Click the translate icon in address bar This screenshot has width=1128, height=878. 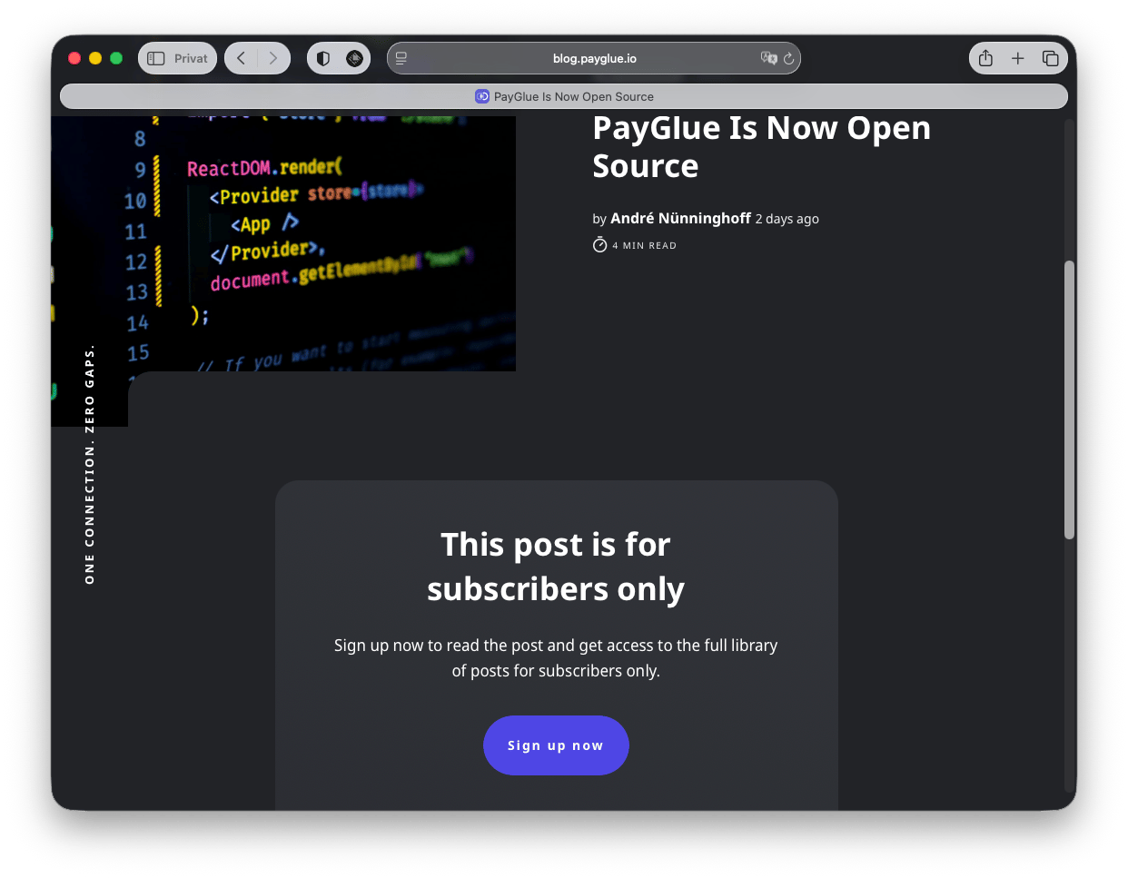click(x=768, y=58)
